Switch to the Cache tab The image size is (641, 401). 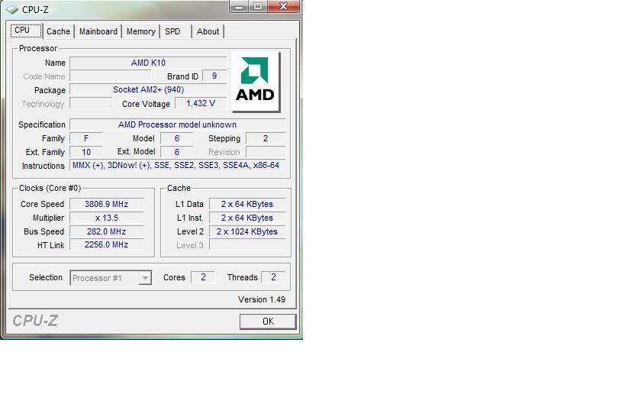point(58,31)
